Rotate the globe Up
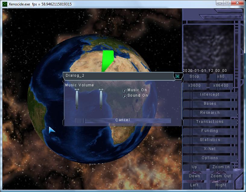 (194, 167)
